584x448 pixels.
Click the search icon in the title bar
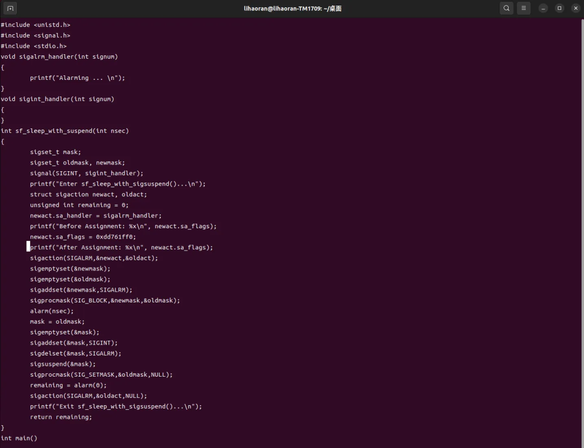click(x=506, y=8)
